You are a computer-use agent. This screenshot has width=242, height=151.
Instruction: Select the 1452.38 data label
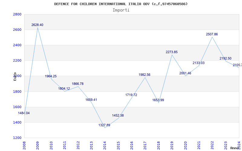[x=118, y=116]
